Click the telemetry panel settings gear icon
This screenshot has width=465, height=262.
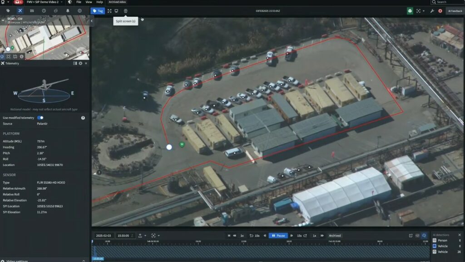80,64
